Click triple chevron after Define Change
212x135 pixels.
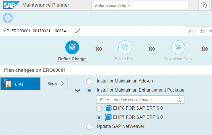99,49
